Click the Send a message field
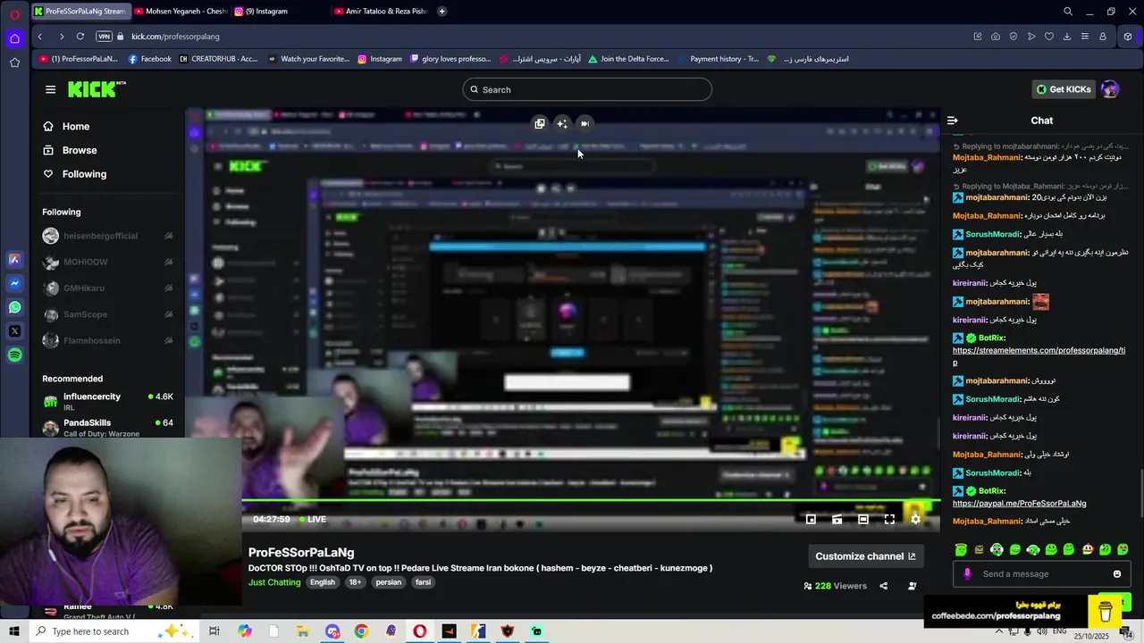1144x643 pixels. point(1042,574)
